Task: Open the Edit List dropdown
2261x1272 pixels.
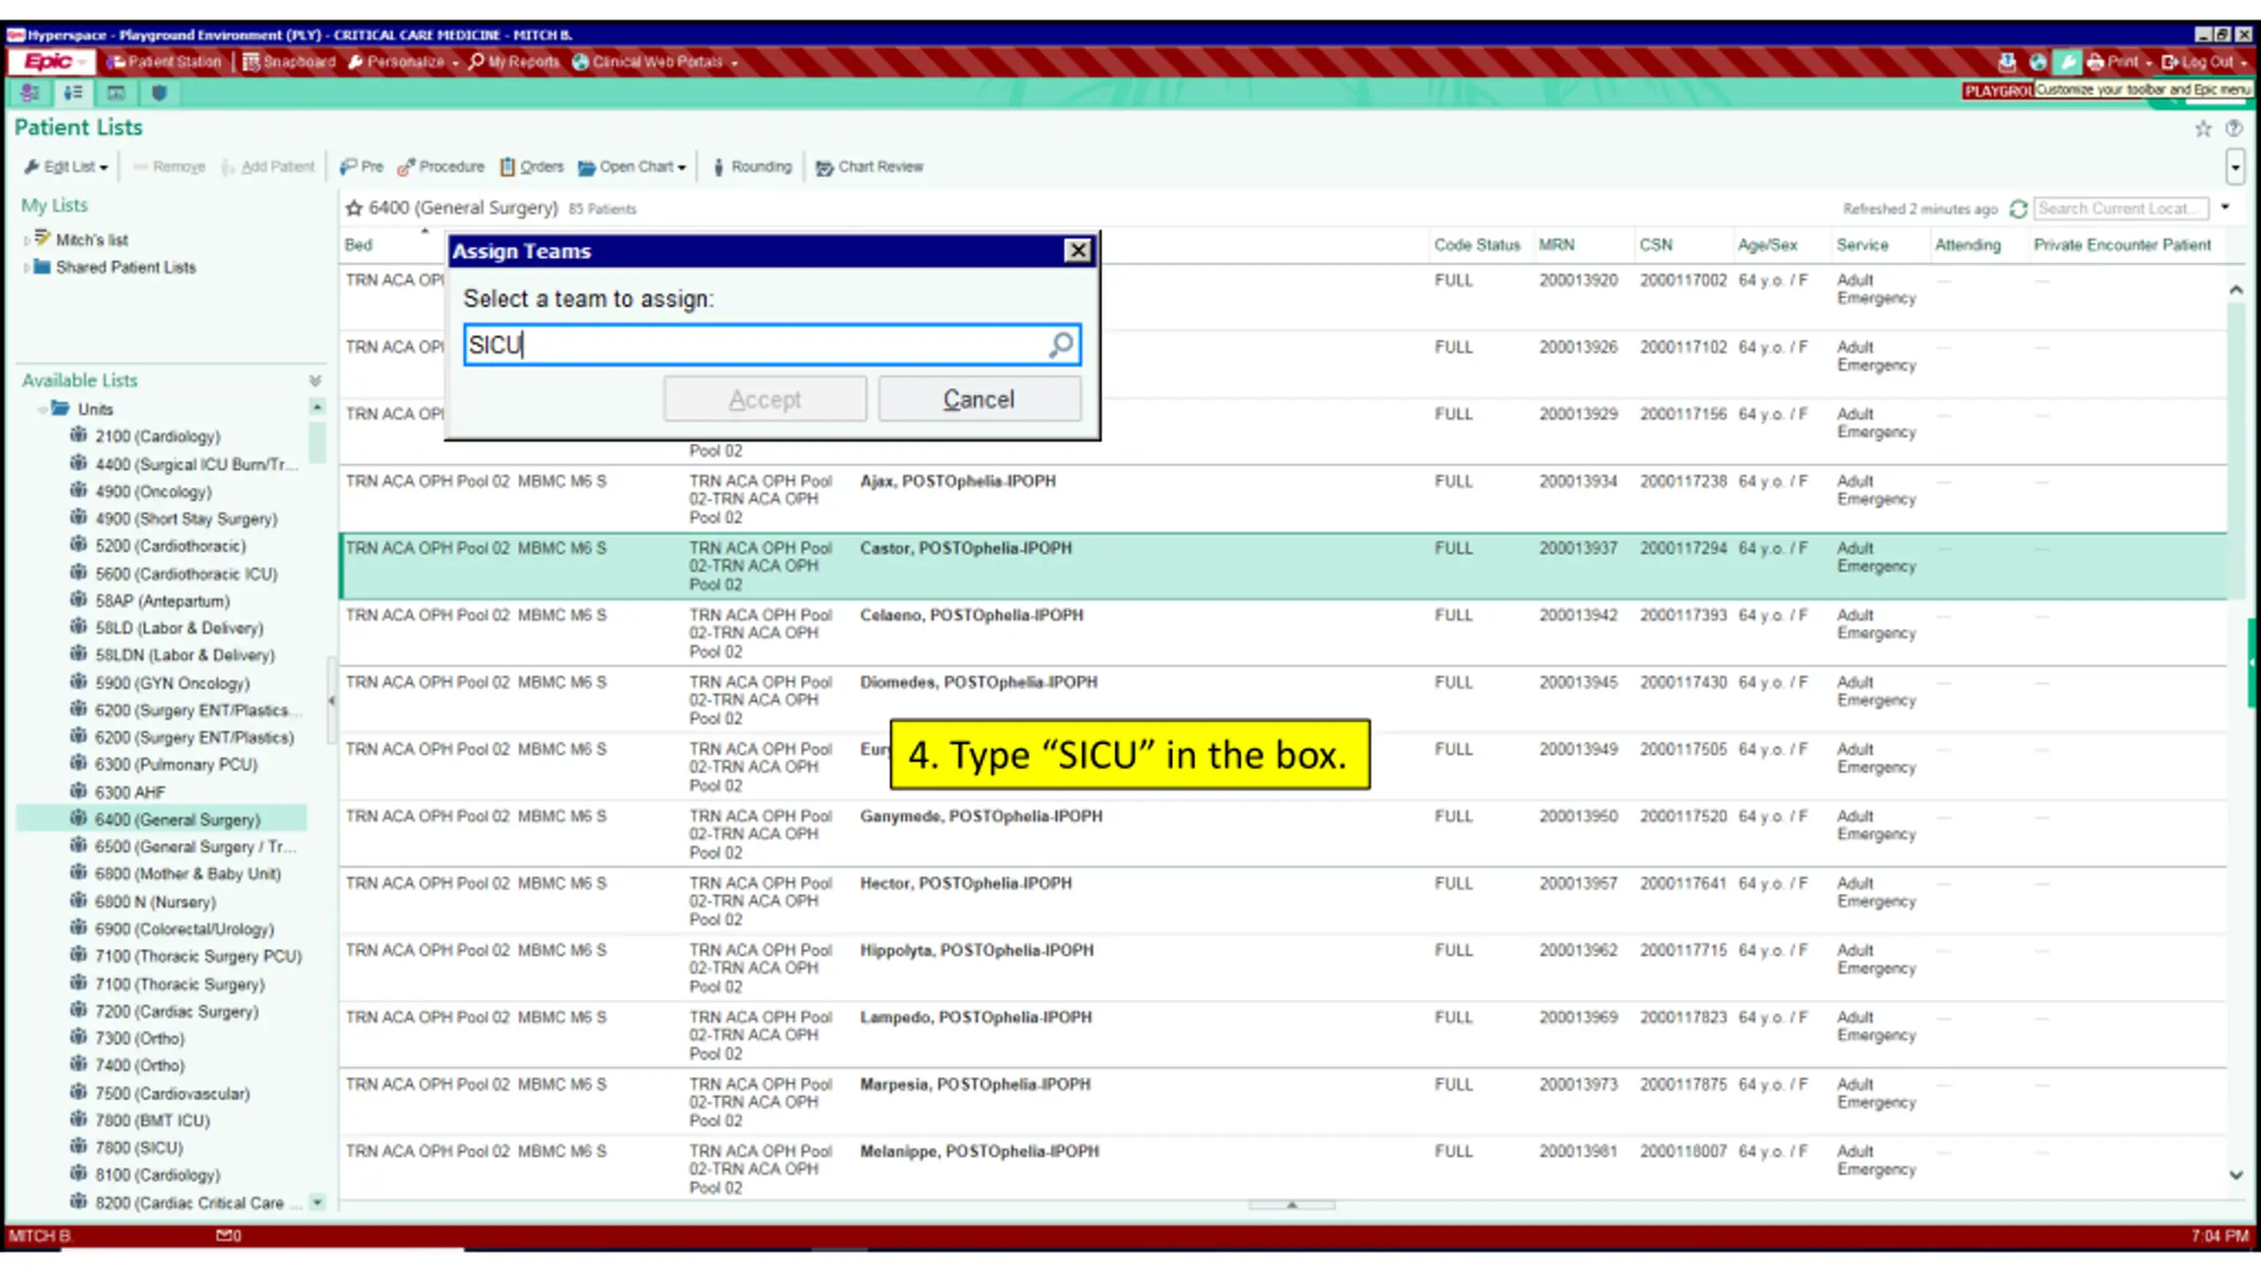Action: [67, 167]
